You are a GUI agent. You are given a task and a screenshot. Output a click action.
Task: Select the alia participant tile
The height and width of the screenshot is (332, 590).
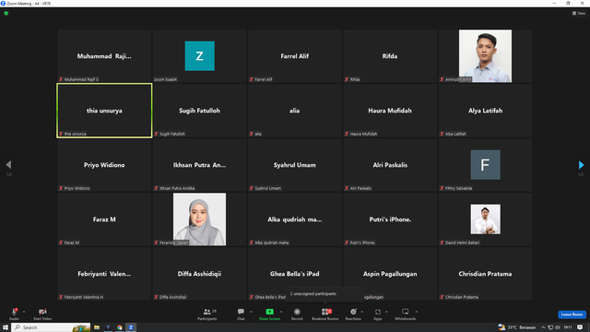click(295, 111)
